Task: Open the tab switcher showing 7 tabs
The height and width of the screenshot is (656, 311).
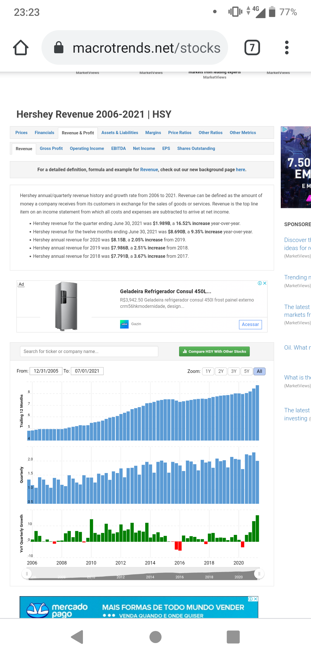Action: tap(252, 47)
